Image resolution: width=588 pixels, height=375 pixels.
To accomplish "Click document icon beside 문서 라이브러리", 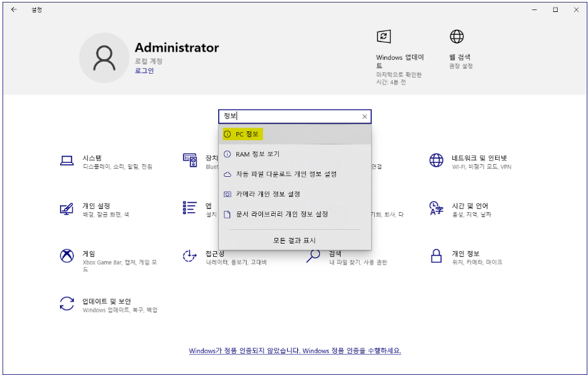I will point(227,214).
